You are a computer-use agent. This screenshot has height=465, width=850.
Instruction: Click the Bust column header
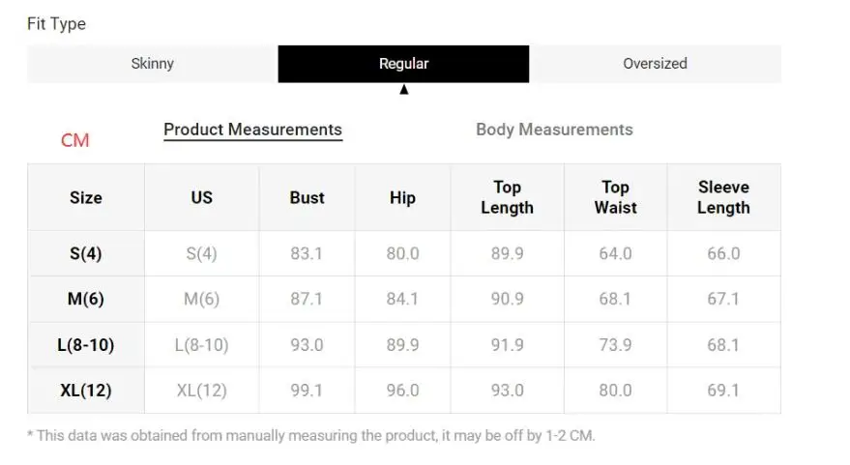coord(307,198)
